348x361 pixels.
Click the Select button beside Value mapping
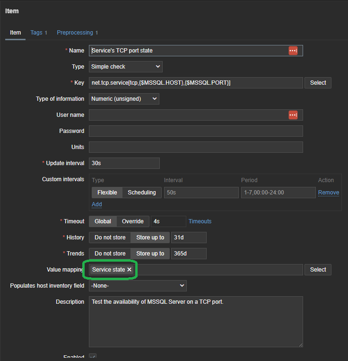(318, 270)
